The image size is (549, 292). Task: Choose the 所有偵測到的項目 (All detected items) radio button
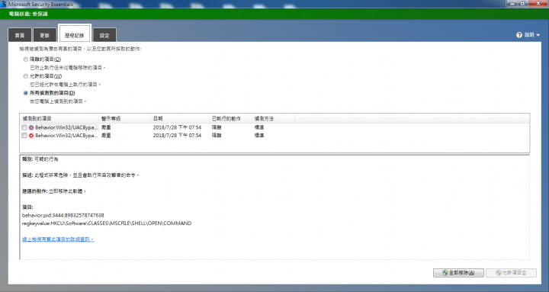click(26, 93)
